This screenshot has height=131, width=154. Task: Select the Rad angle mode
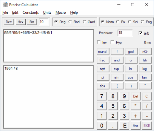coord(74,22)
